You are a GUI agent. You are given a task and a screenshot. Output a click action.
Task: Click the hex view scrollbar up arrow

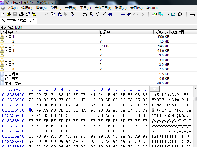coord(195,89)
